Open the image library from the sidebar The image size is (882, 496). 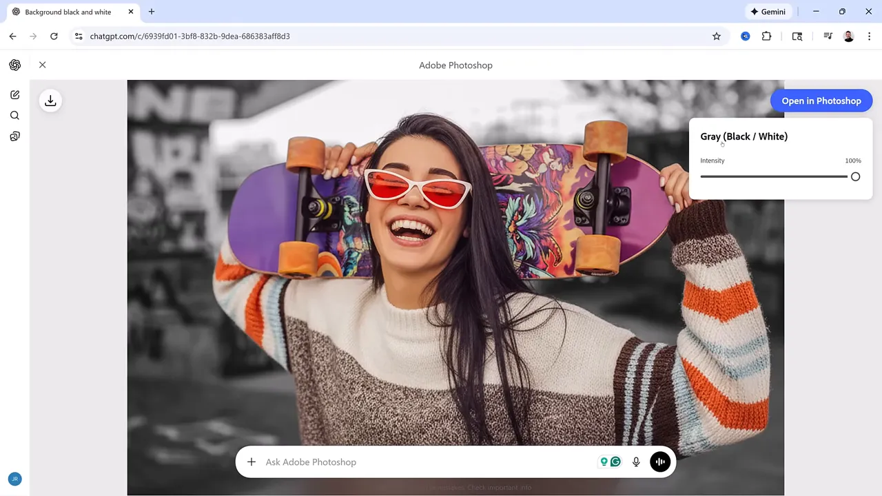[x=15, y=136]
